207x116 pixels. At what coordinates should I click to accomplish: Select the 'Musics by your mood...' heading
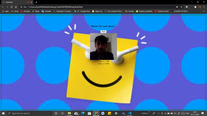click(x=103, y=26)
